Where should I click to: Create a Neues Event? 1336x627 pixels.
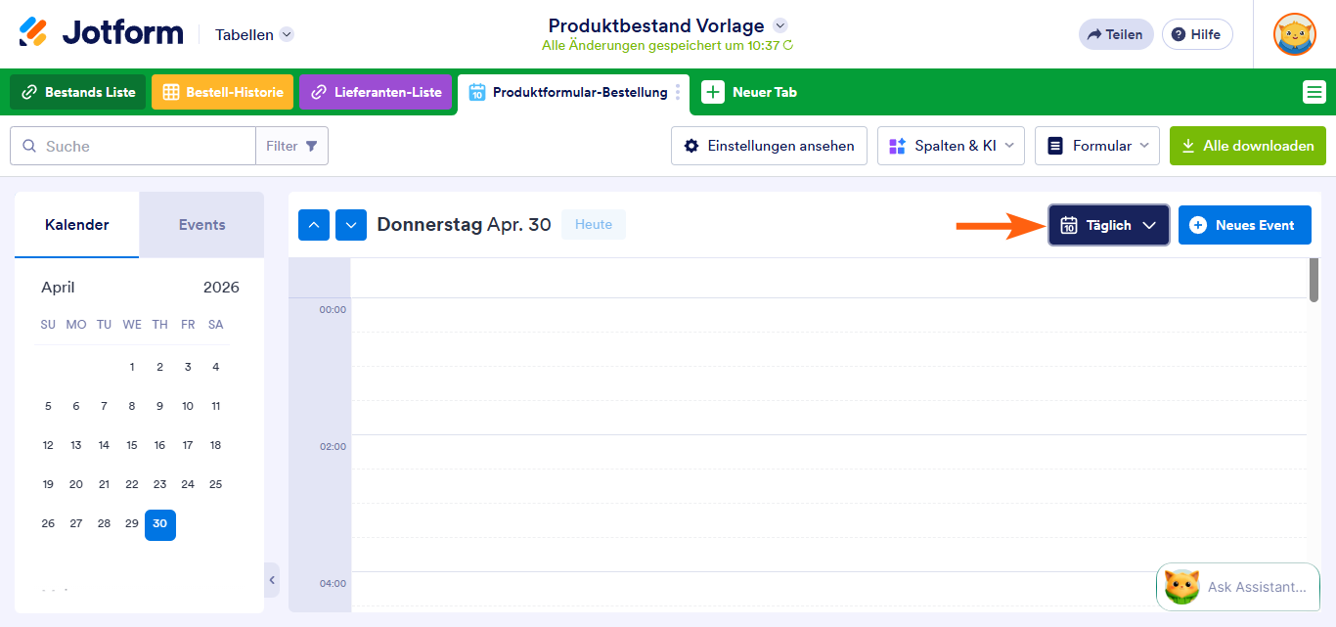coord(1245,225)
